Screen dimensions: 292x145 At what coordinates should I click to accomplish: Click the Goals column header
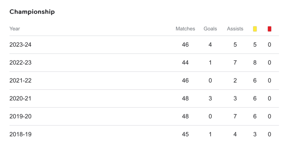coord(210,29)
